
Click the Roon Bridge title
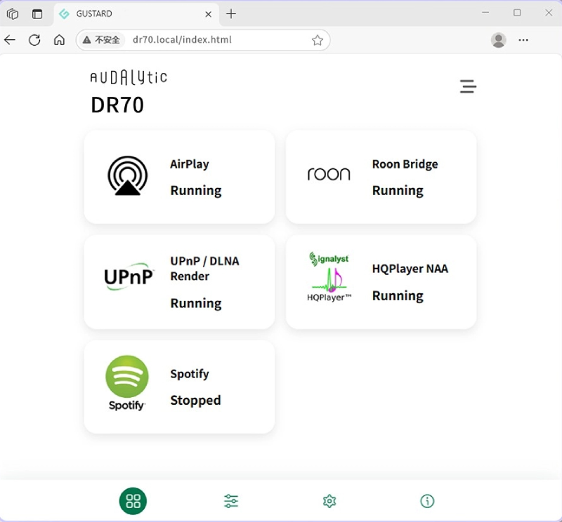click(x=405, y=164)
